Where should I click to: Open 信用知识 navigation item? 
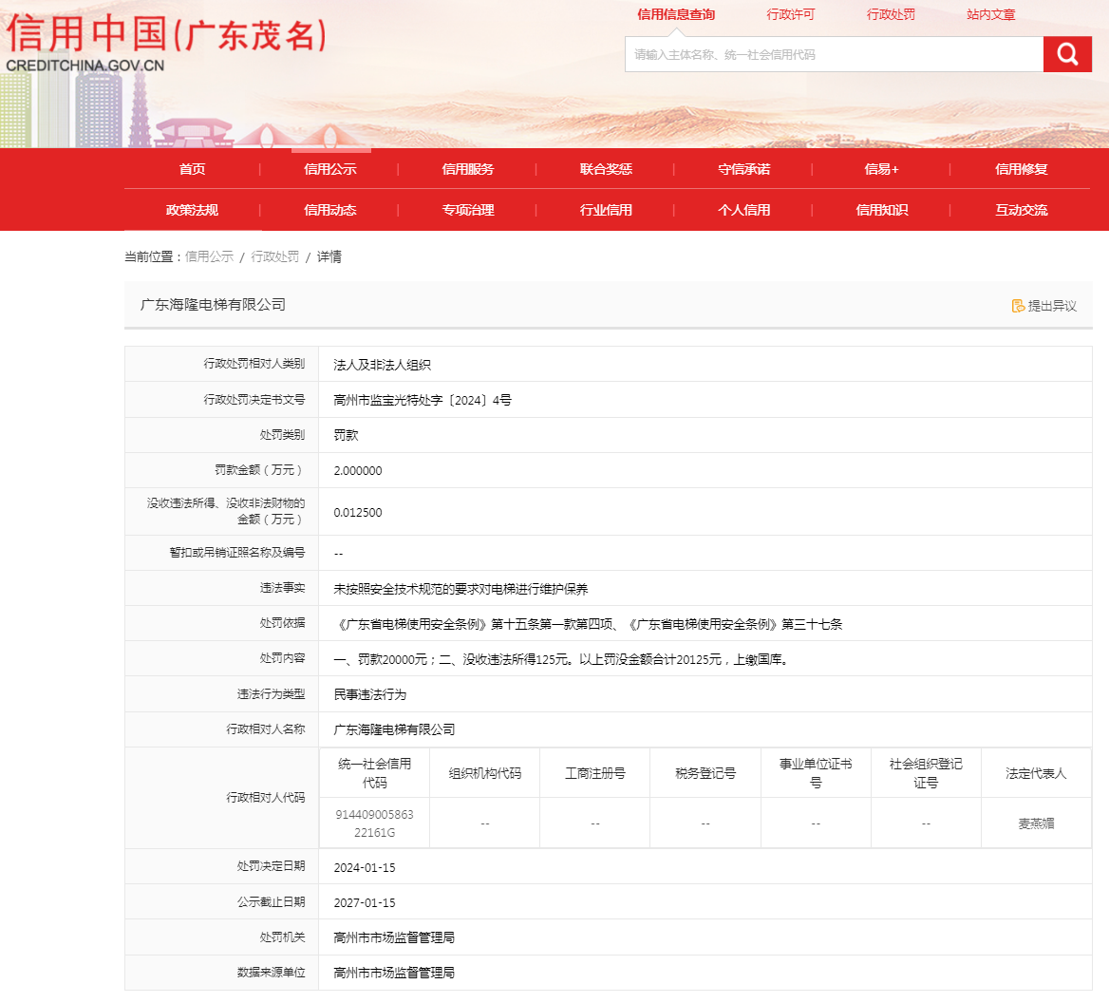(x=882, y=210)
